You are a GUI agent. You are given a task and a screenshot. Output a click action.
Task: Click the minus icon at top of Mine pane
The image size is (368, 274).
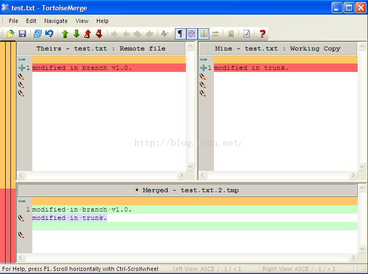pos(204,59)
